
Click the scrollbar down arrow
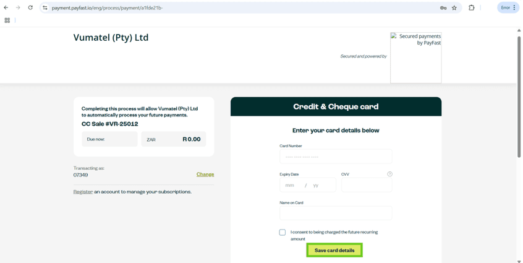point(519,261)
